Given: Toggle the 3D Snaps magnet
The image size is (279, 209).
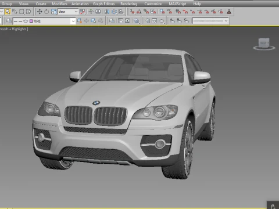Looking at the screenshot, I should [132, 12].
